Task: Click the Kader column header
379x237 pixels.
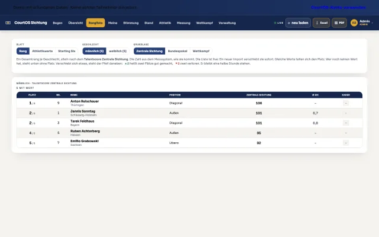Action: point(346,95)
